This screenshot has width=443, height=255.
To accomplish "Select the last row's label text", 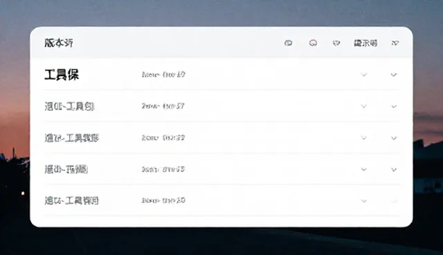I will [71, 201].
